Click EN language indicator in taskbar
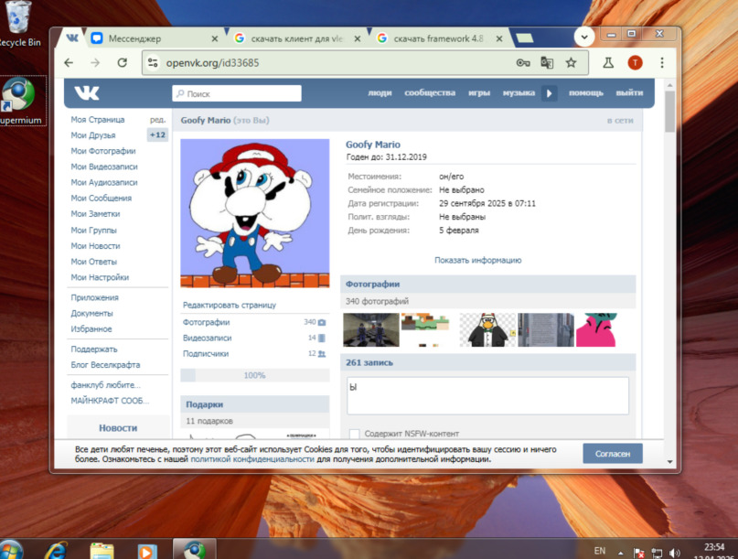This screenshot has width=738, height=559. click(600, 551)
